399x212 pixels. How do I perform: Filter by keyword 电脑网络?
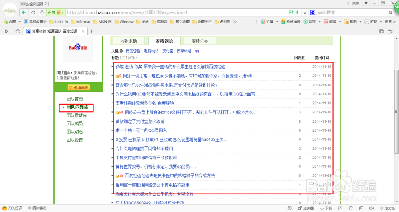tap(151, 51)
